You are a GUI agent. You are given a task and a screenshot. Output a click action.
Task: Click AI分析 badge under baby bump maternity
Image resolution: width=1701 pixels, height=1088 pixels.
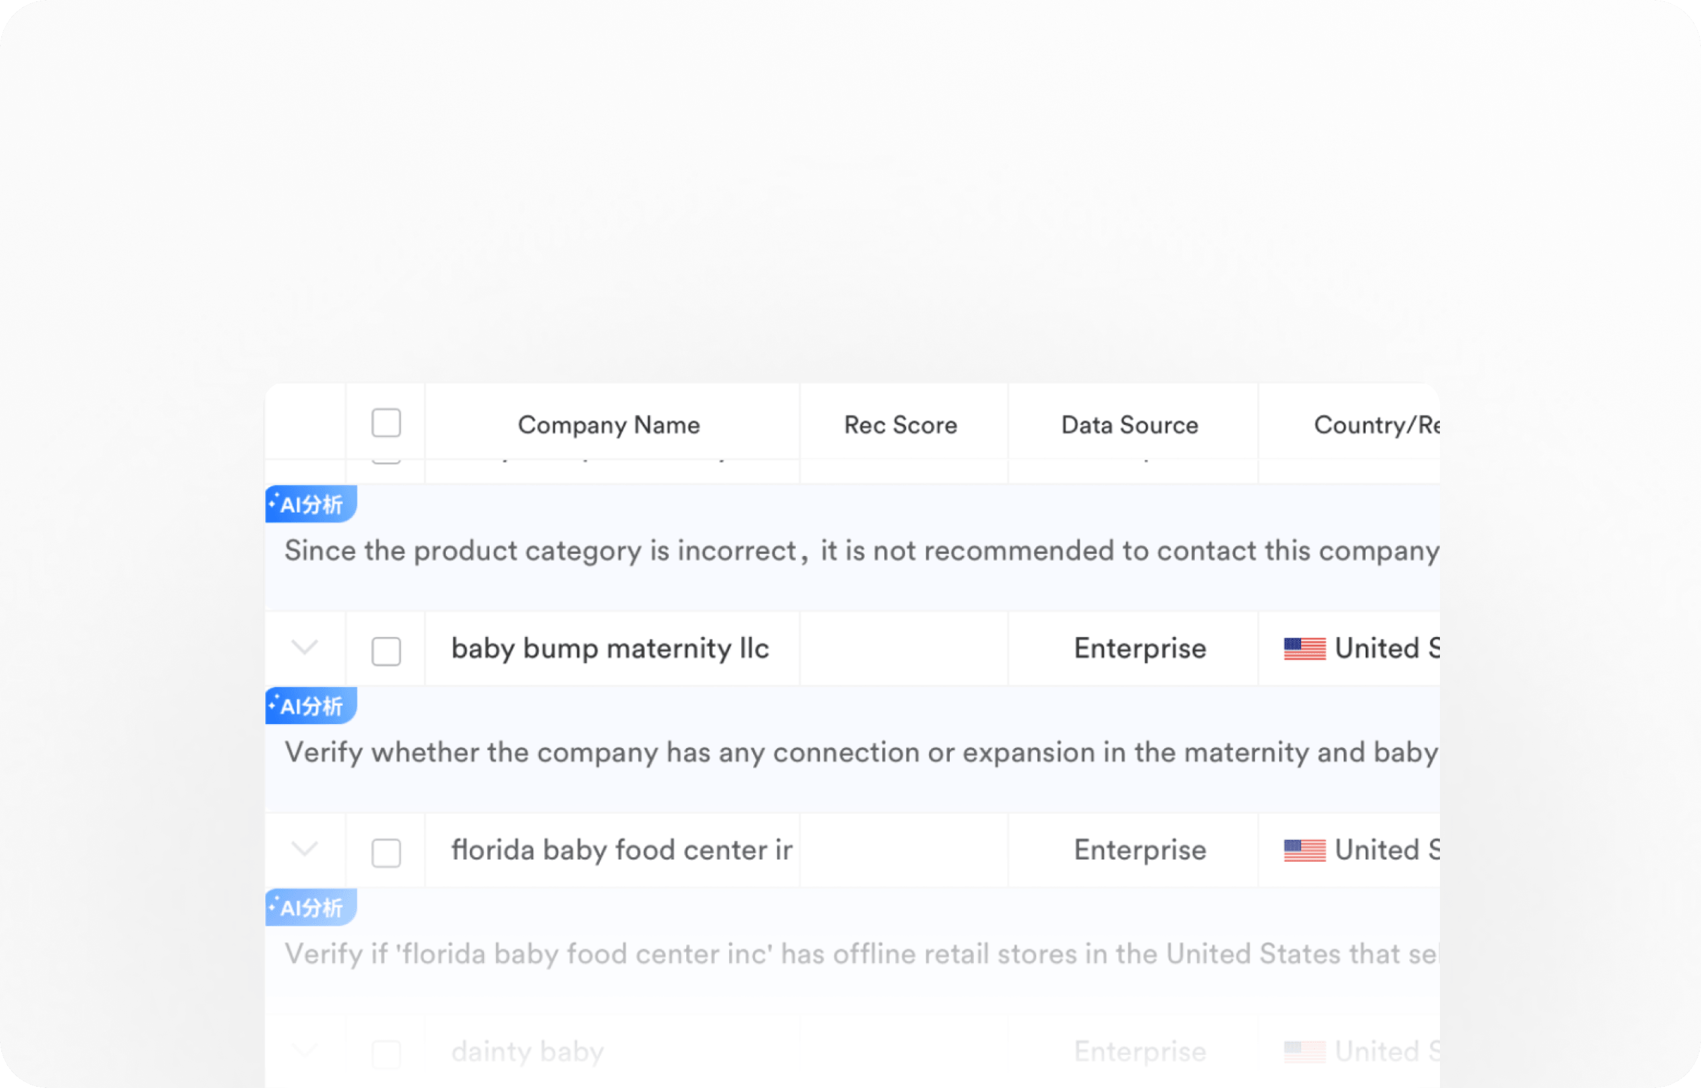pos(311,705)
